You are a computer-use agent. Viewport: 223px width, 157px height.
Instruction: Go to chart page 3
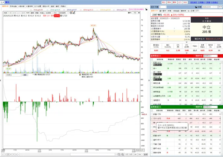click(8, 155)
